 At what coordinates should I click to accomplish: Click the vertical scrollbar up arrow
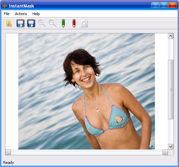[171, 36]
